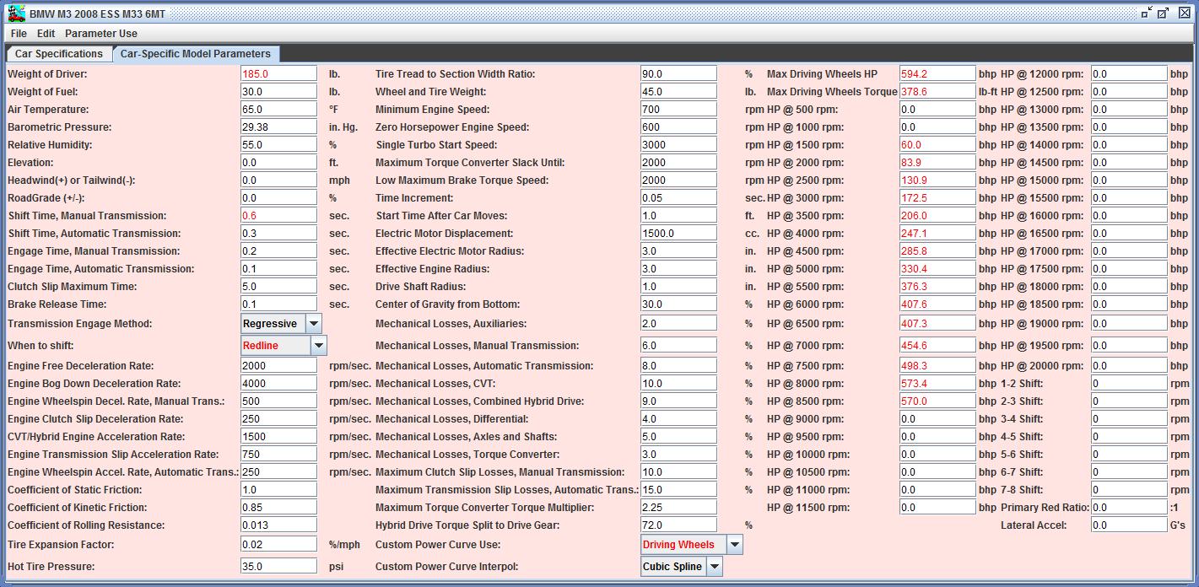Image resolution: width=1199 pixels, height=587 pixels.
Task: Click Engine Bog Down Deceleration Rate field
Action: (x=278, y=384)
